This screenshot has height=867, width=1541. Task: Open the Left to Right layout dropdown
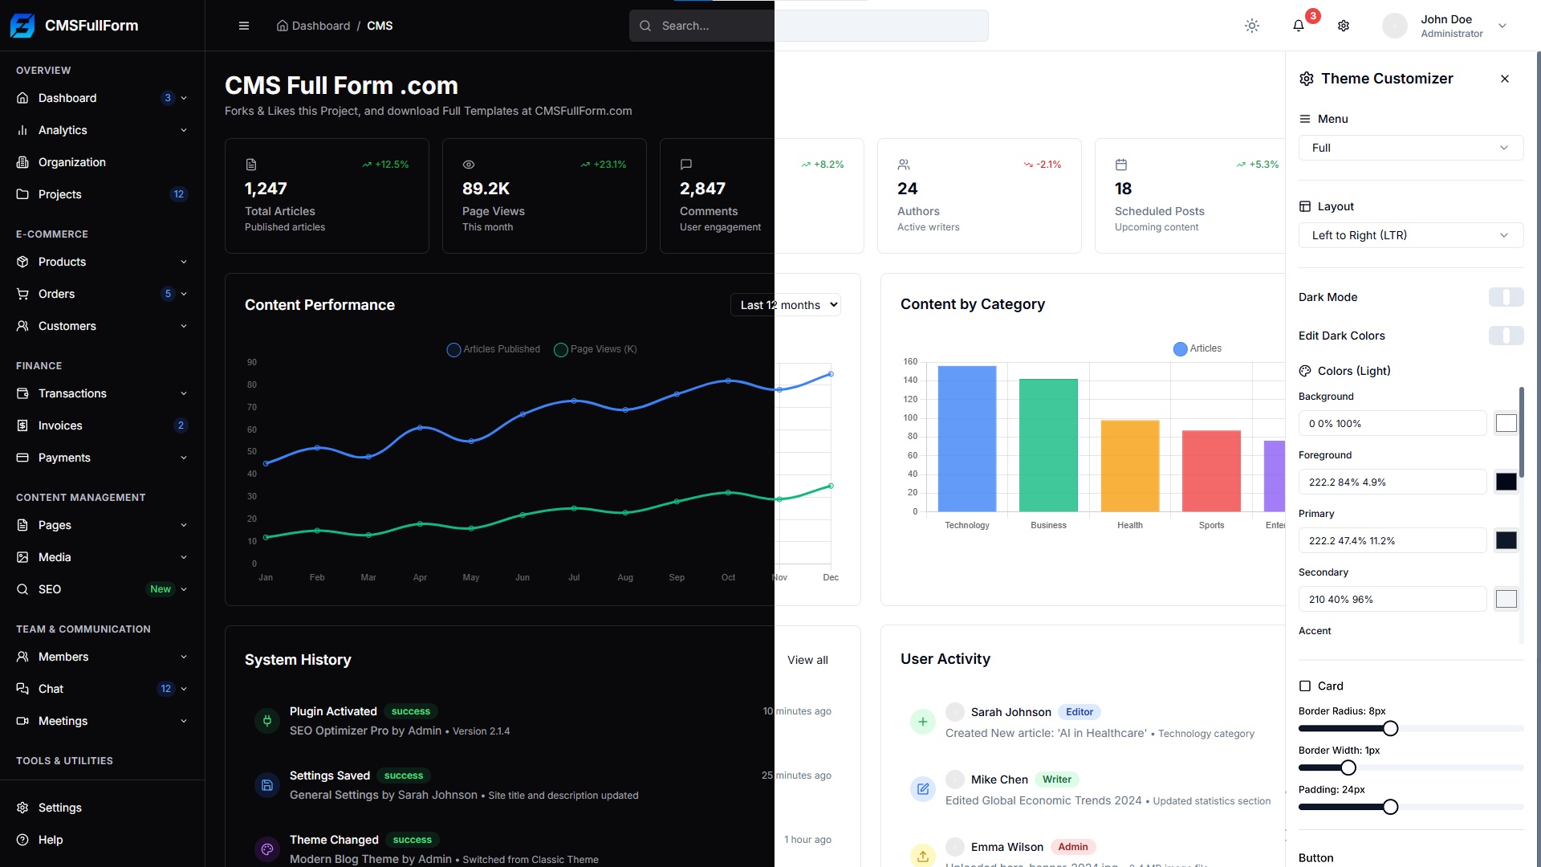[x=1409, y=234]
